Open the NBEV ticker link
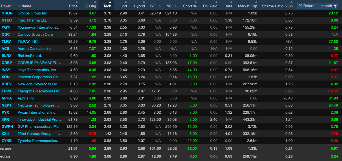This screenshot has width=342, height=161. (7, 84)
